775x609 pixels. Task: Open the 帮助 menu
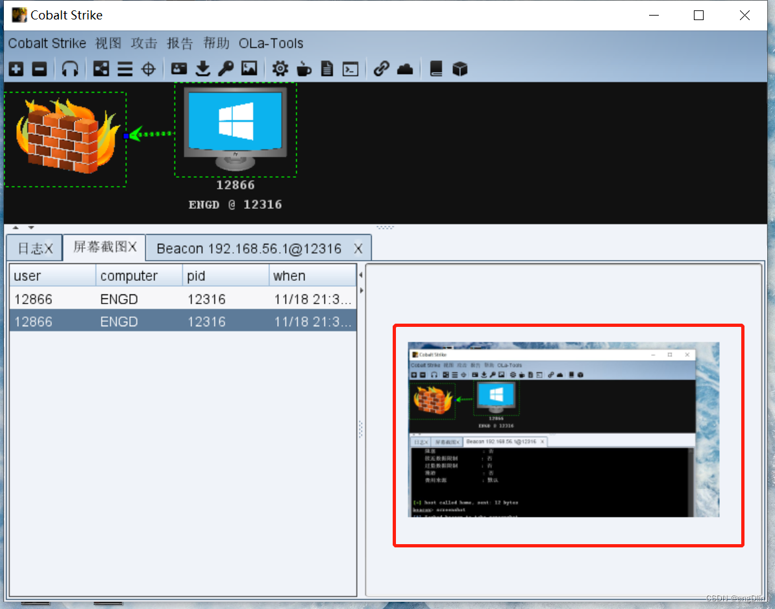(216, 43)
